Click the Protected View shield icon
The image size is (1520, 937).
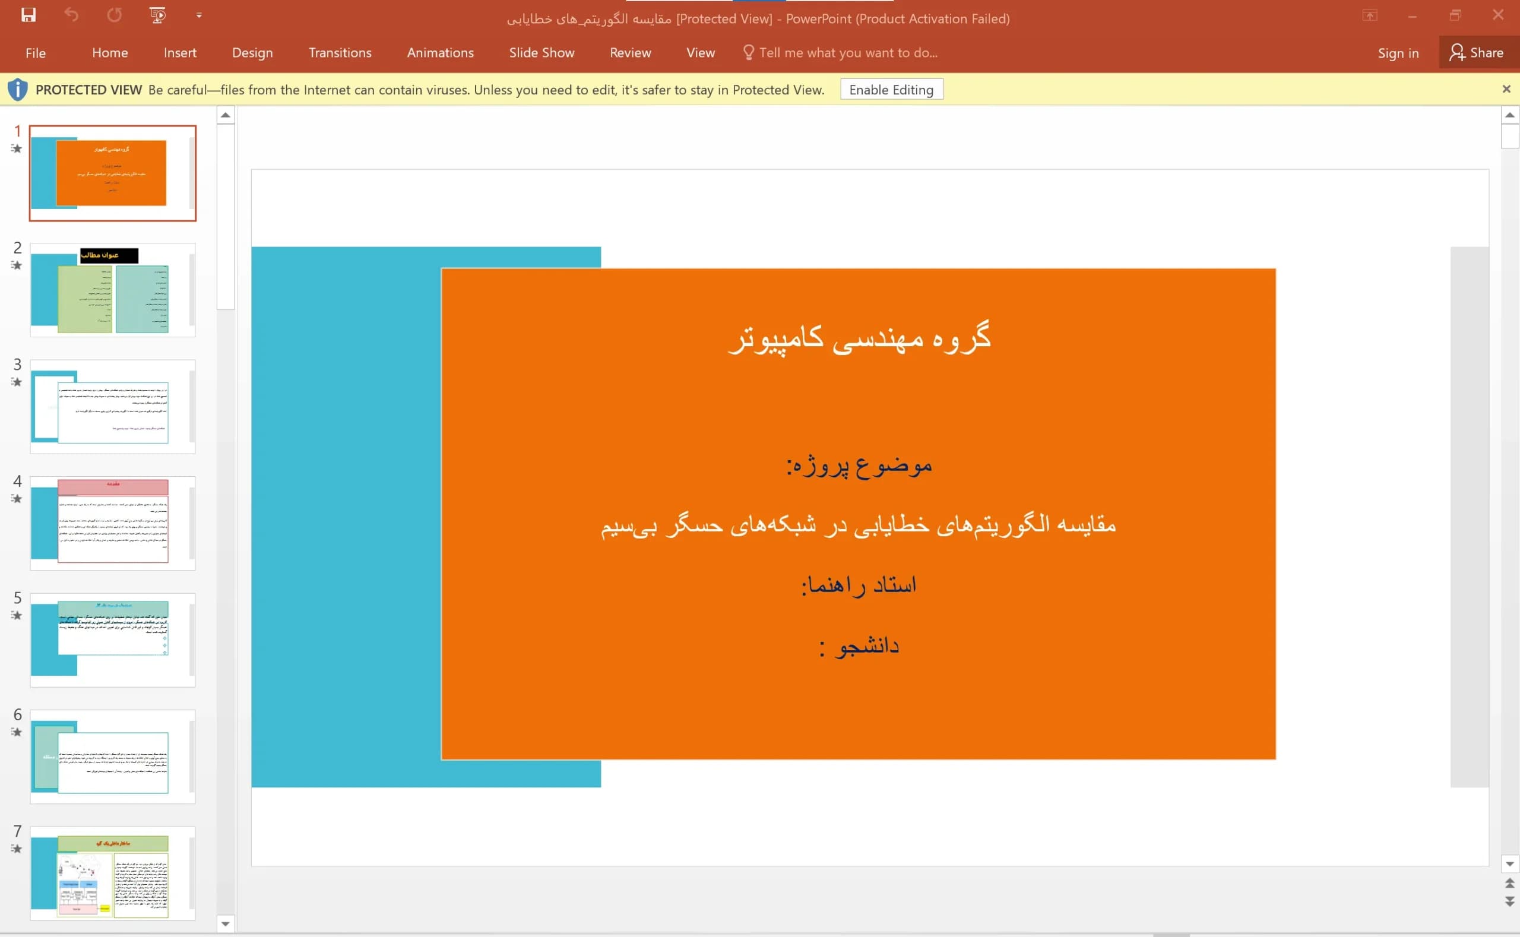tap(17, 90)
